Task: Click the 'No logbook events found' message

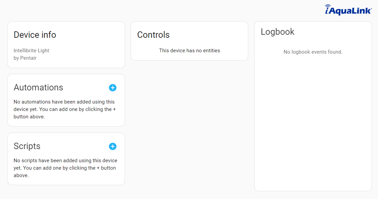Action: [x=313, y=52]
